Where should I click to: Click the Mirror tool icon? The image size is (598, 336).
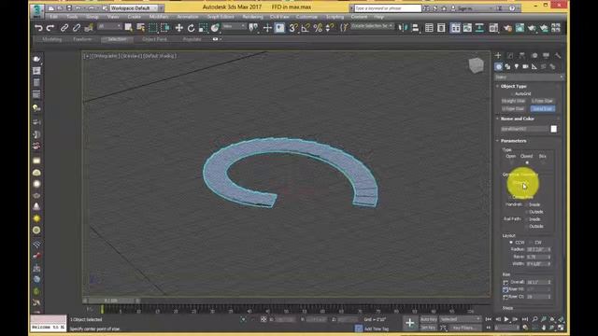403,28
